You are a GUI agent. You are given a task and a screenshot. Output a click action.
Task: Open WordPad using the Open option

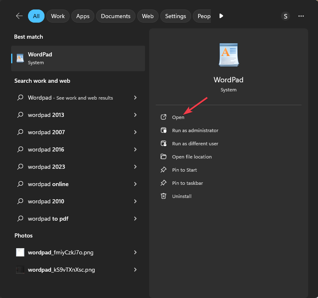pos(178,117)
